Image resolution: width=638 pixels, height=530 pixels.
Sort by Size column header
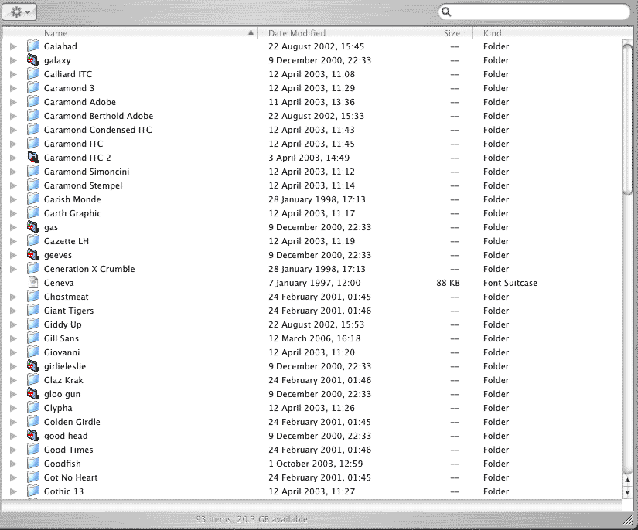435,33
